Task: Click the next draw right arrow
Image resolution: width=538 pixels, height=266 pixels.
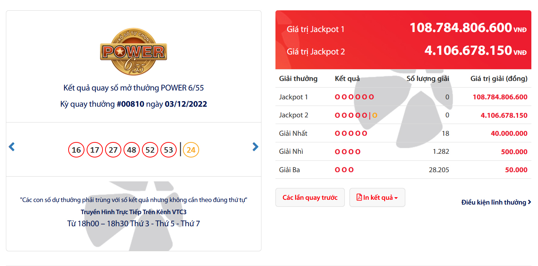Action: [x=255, y=147]
